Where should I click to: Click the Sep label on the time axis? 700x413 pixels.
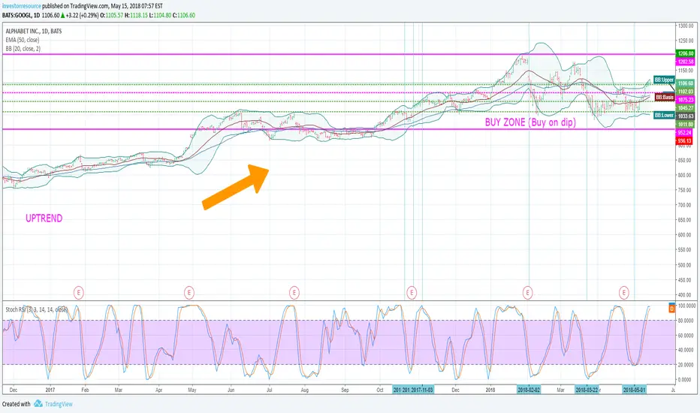point(345,390)
